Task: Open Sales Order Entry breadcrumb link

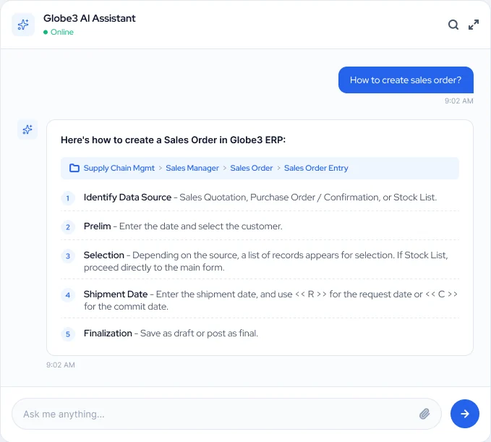Action: tap(316, 168)
